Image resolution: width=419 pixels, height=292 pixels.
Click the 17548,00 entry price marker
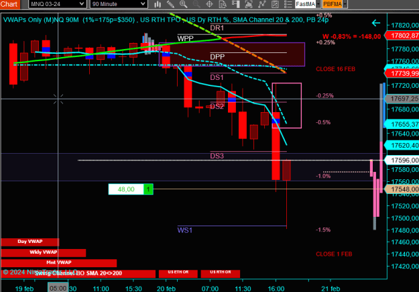coord(402,189)
